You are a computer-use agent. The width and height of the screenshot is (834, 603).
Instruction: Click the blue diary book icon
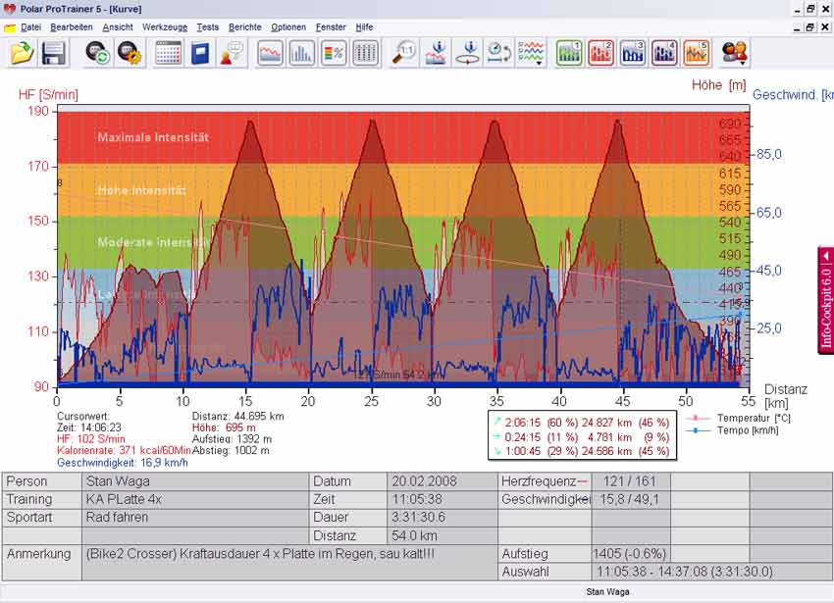pos(200,53)
